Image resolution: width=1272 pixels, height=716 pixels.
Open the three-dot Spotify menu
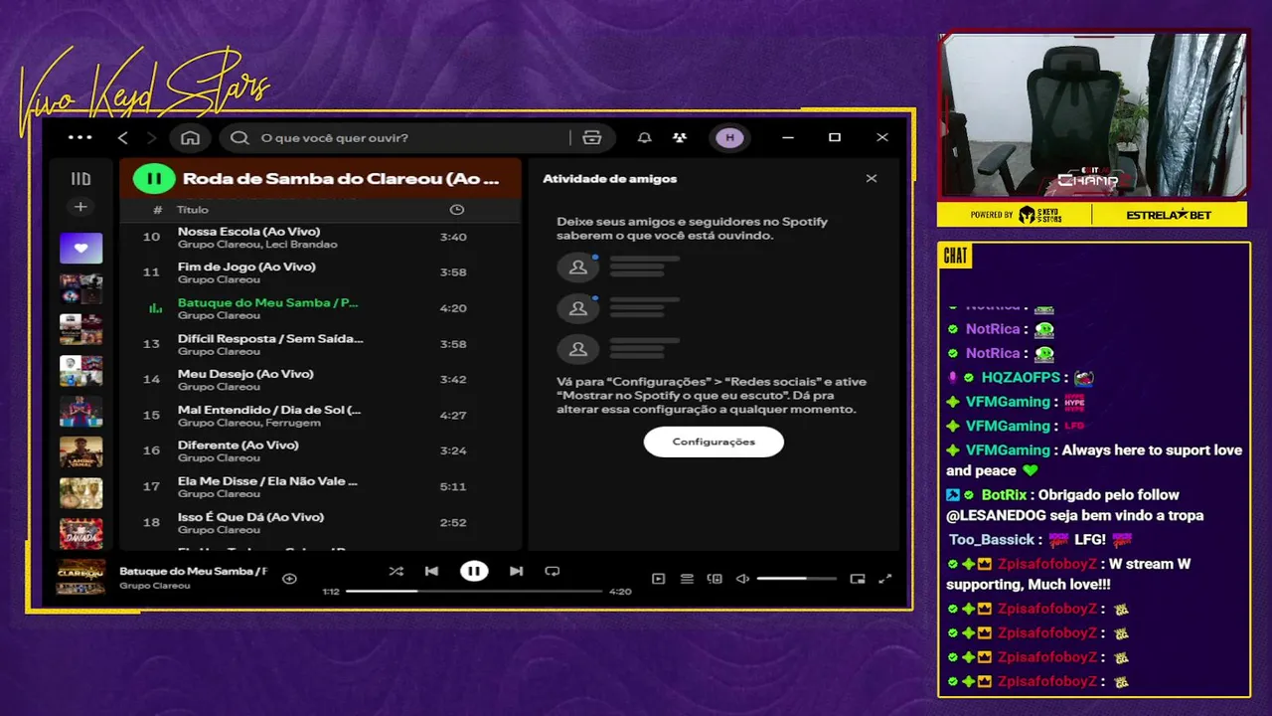point(79,137)
